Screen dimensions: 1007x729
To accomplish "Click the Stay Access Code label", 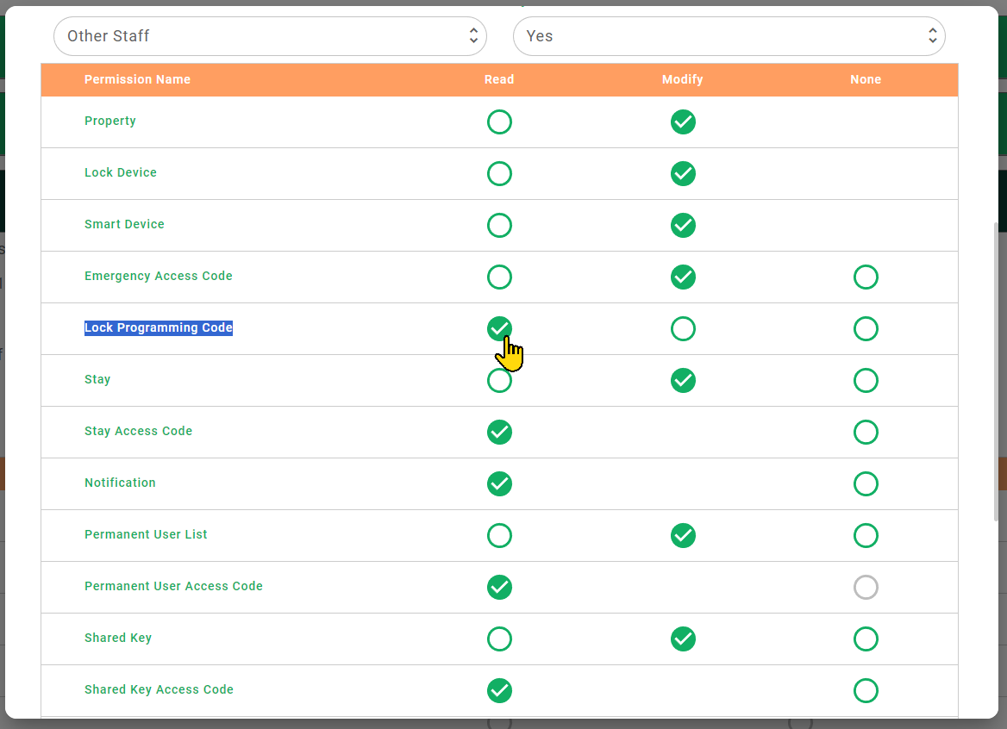I will [138, 431].
